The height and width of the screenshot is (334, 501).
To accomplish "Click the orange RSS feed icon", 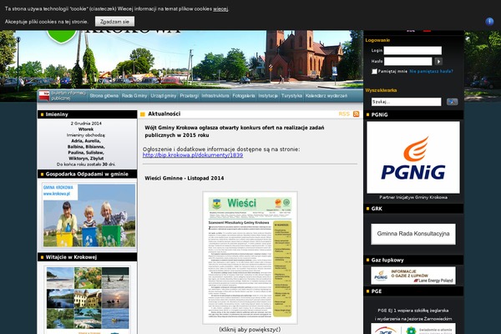I will [357, 114].
